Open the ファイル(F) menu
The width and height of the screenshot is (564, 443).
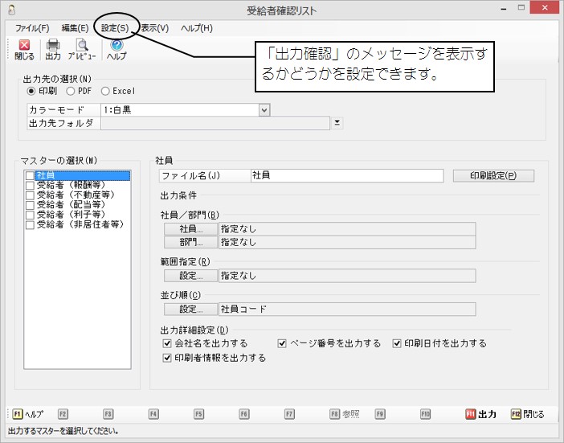click(x=32, y=27)
